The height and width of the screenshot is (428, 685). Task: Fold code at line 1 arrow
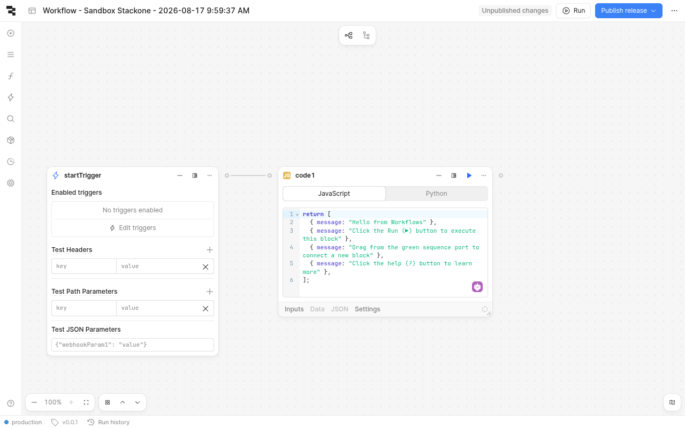(x=297, y=215)
